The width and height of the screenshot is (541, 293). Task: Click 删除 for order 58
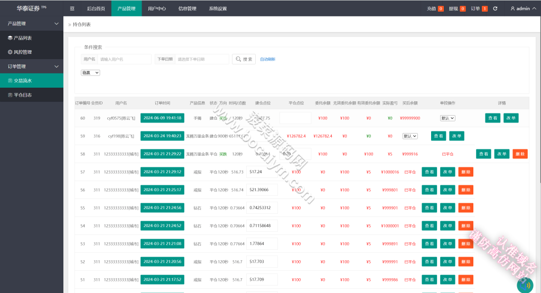(520, 154)
